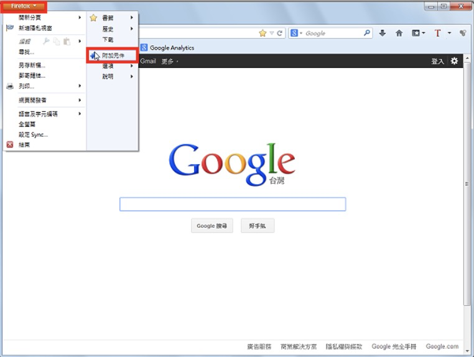Screen dimensions: 474x357
Task: Click the main Google search input field
Action: click(233, 204)
